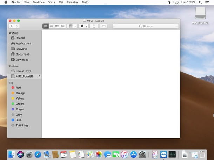
Task: Launch Safari from the Dock
Action: [x=38, y=154]
